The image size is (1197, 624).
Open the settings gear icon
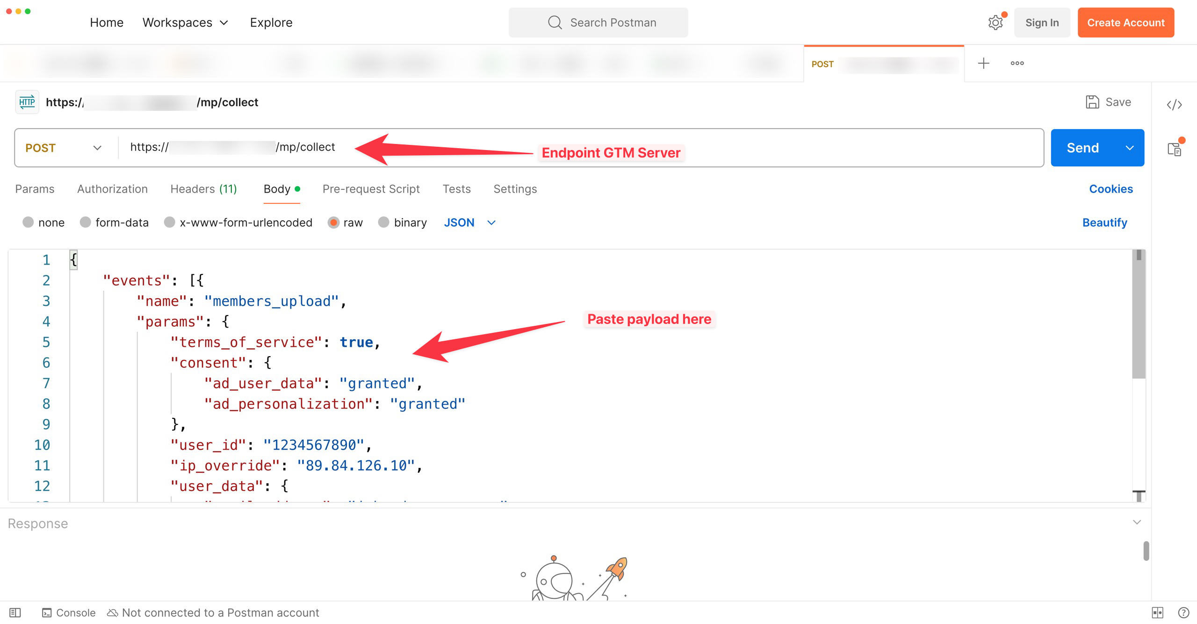(995, 22)
